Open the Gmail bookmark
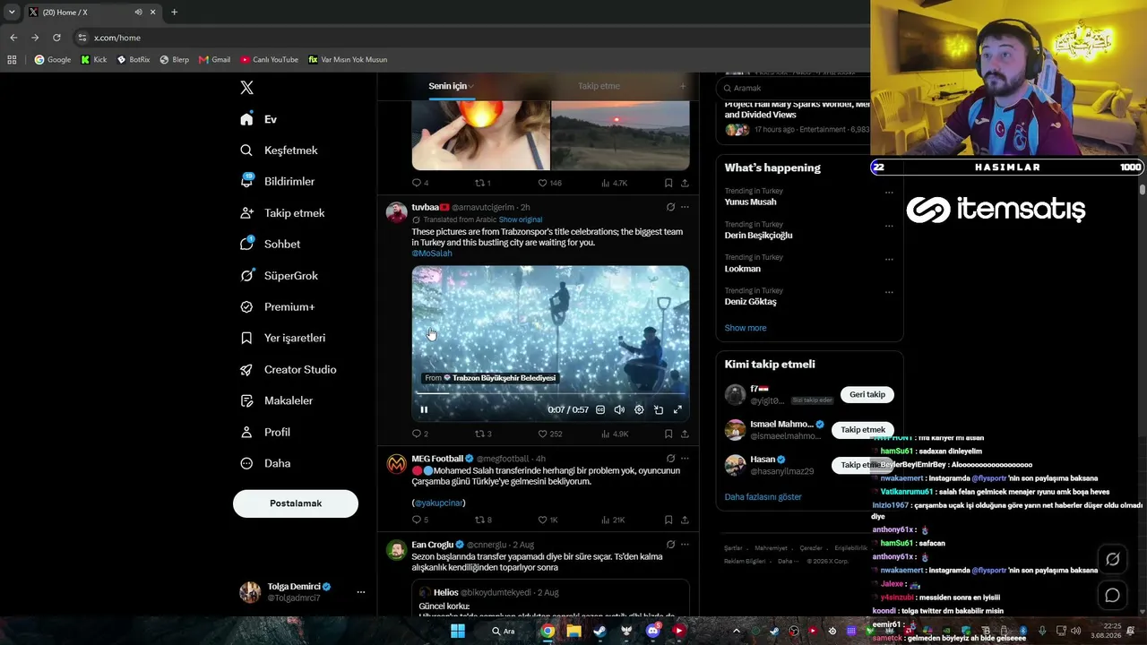 click(214, 60)
